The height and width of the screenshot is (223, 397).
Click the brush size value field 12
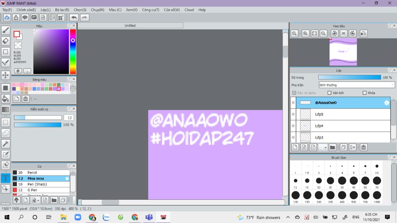tap(69, 118)
